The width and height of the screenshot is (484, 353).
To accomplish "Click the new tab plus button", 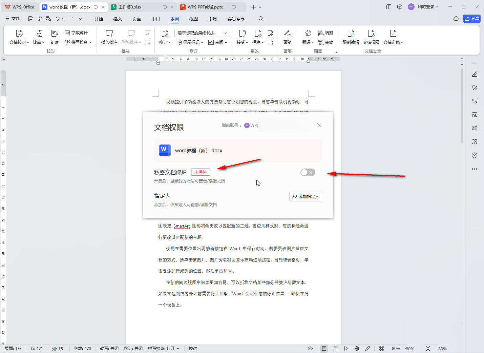I will tap(253, 7).
